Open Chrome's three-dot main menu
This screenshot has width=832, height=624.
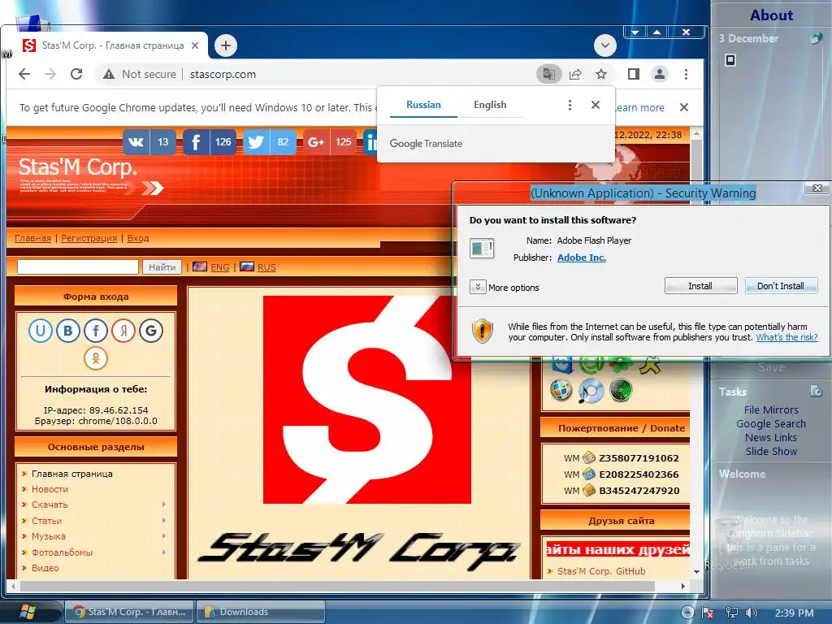[x=686, y=74]
